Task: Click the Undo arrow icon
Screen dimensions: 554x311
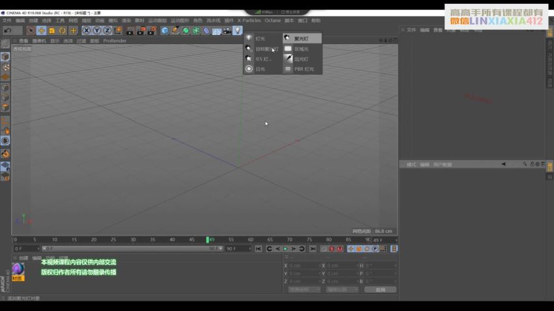Action: (x=7, y=31)
